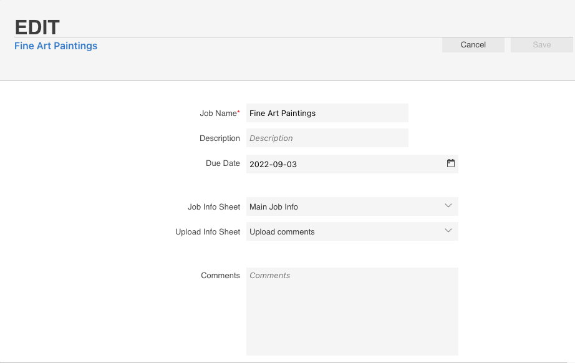575x363 pixels.
Task: Click the Upload Info Sheet label
Action: tap(208, 232)
